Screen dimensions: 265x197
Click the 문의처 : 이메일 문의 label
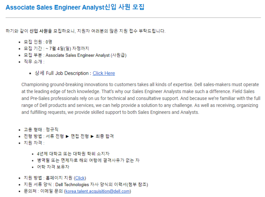click(x=43, y=191)
